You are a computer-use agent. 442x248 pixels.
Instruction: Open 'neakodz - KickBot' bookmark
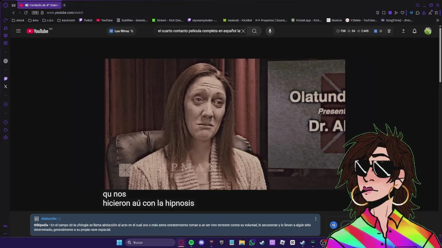(x=237, y=20)
